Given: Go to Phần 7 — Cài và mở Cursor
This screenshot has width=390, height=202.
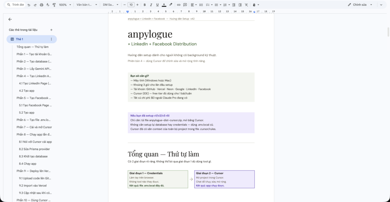Looking at the screenshot, I should coord(34,127).
